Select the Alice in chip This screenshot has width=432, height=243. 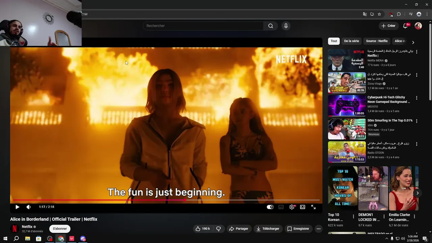400,41
